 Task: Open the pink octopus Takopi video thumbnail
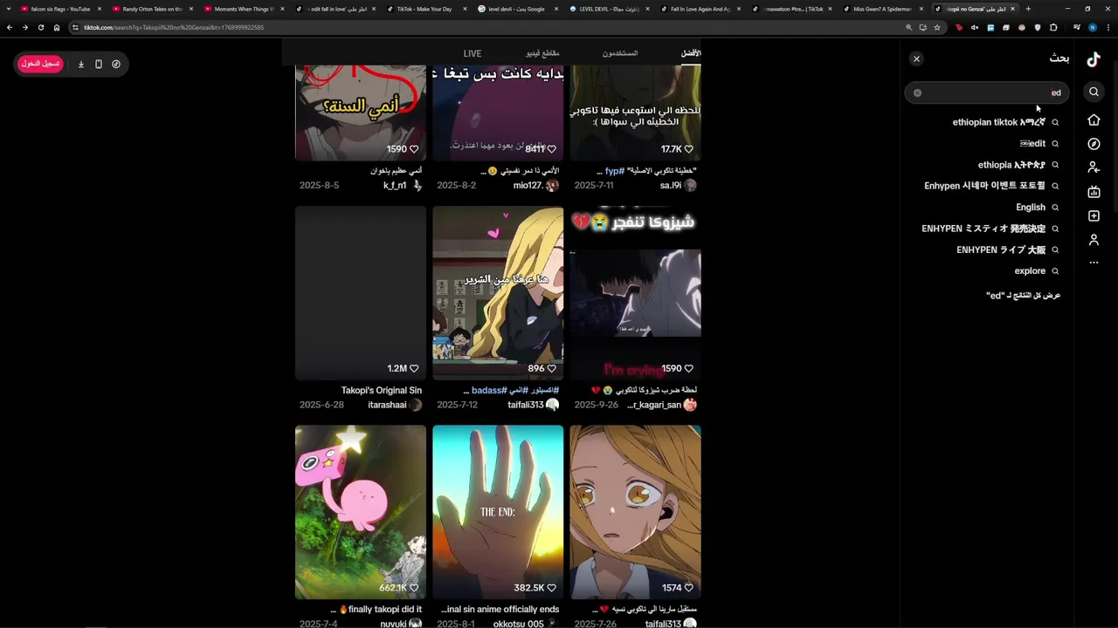pos(361,512)
